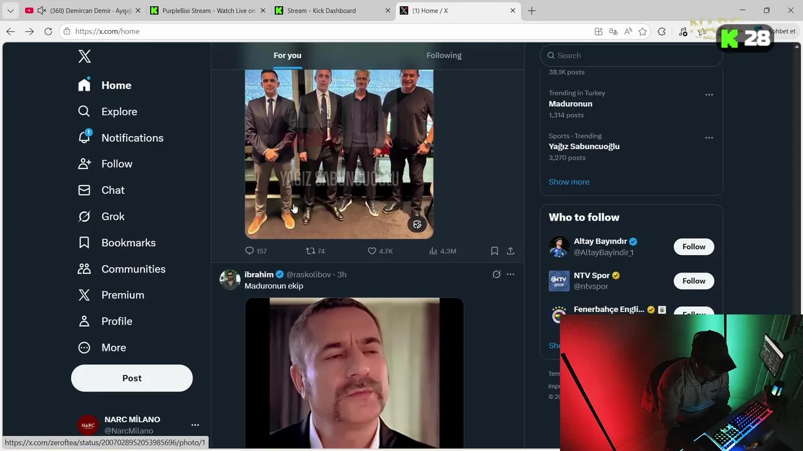Open Altay Bayındır's profile name
The width and height of the screenshot is (803, 451).
[x=600, y=241]
